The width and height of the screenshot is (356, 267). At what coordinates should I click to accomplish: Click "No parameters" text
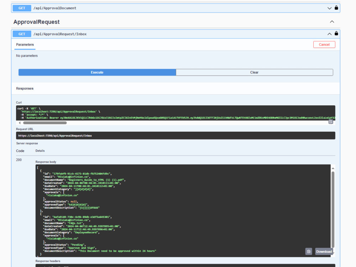[x=27, y=56]
